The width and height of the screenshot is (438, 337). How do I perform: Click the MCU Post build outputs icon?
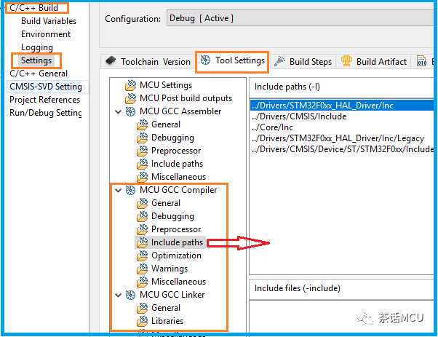pos(131,98)
